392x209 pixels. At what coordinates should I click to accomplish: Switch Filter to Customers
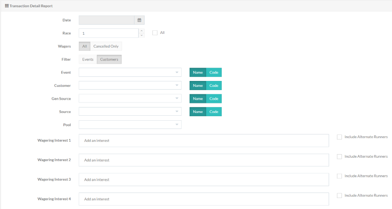point(109,59)
